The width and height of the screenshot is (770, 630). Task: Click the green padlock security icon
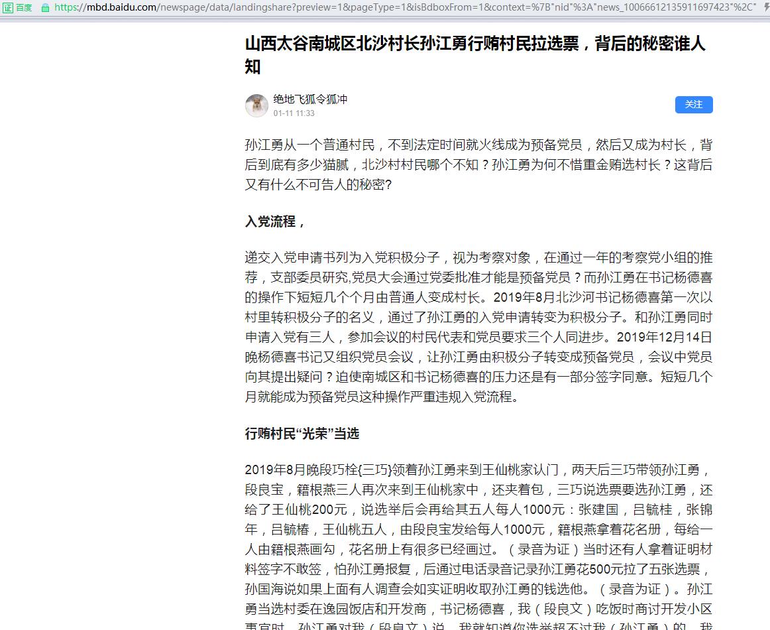click(45, 7)
